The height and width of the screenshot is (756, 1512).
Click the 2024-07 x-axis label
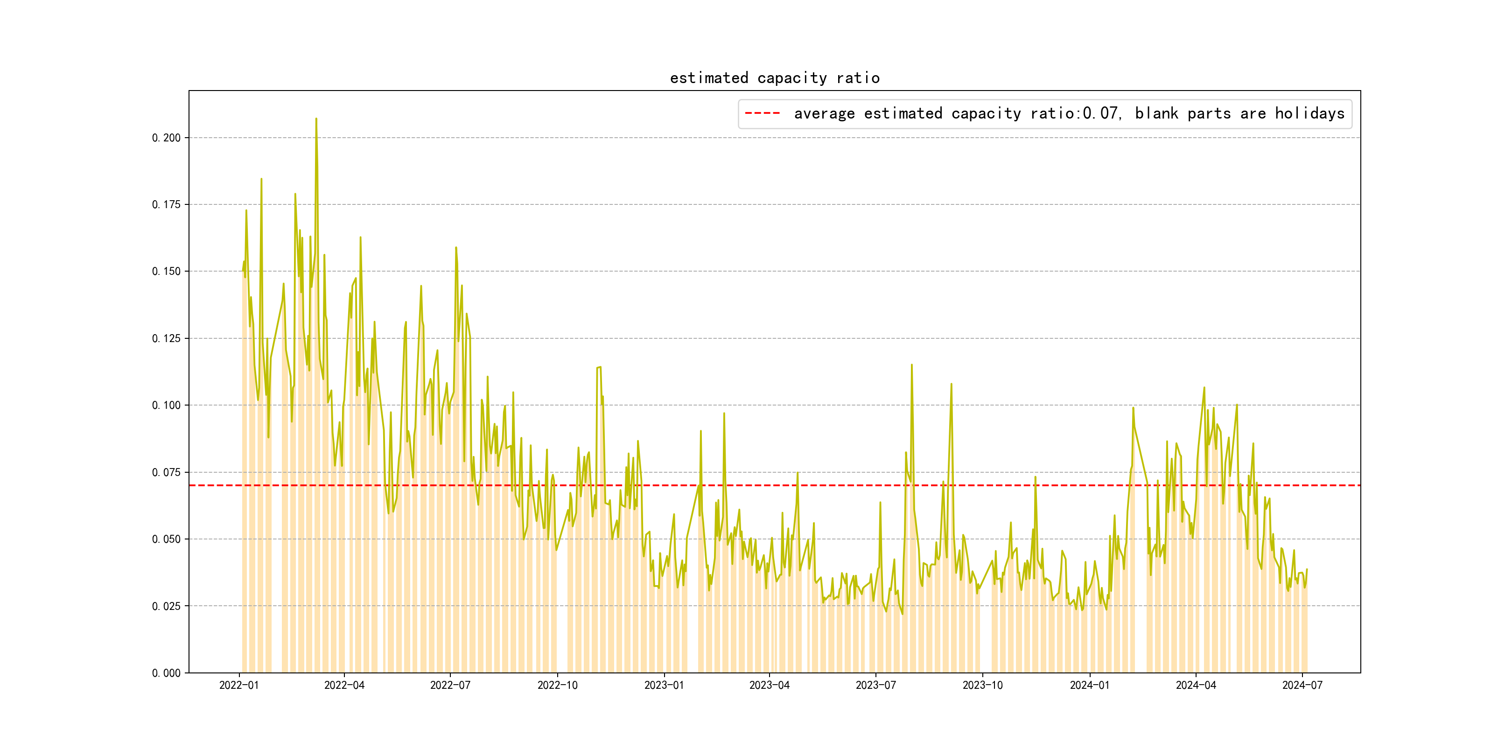coord(1302,685)
